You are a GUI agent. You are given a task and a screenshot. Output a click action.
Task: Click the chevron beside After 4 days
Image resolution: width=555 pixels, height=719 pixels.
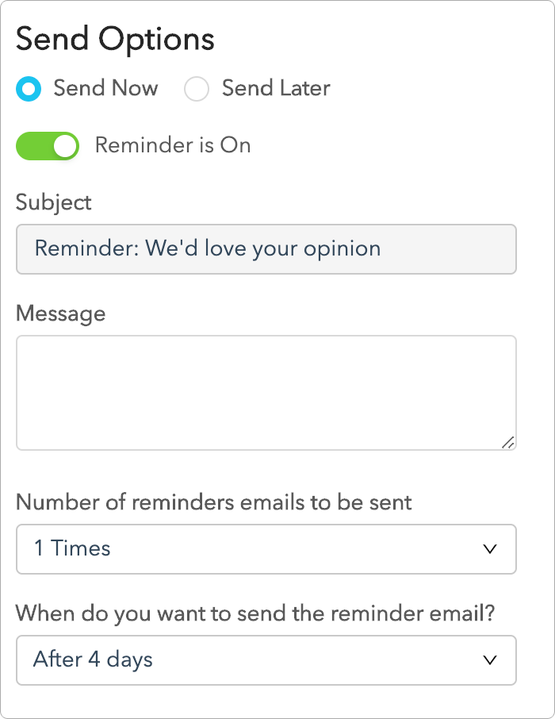click(x=491, y=660)
